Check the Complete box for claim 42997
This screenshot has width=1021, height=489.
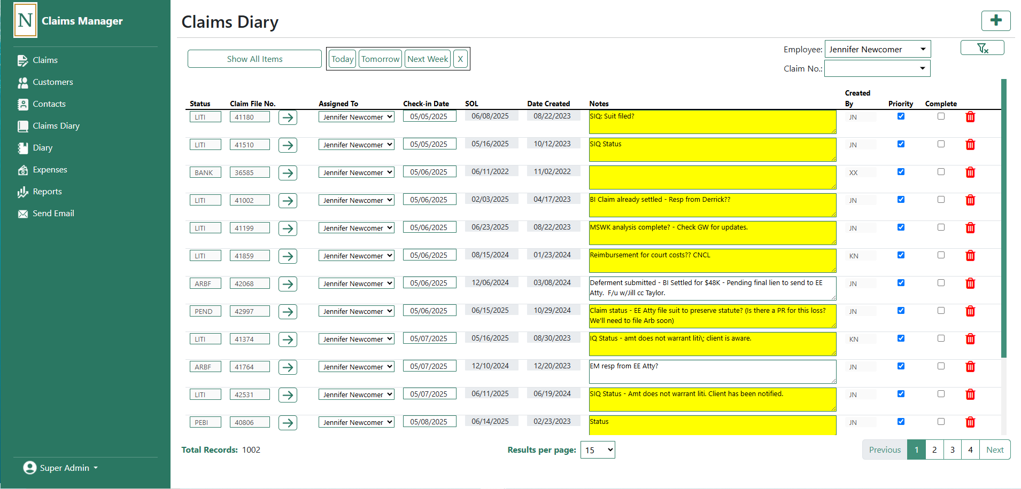[x=941, y=311]
